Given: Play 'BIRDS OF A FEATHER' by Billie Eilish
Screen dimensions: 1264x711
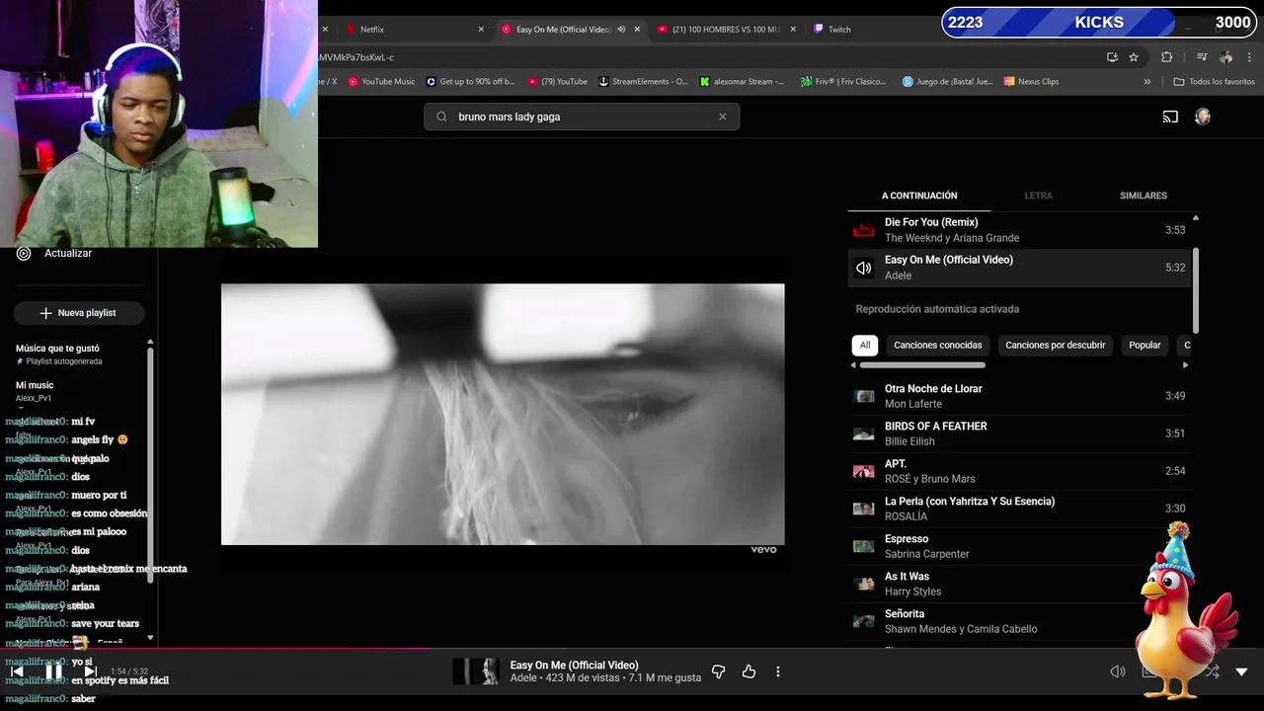Looking at the screenshot, I should [x=1018, y=434].
